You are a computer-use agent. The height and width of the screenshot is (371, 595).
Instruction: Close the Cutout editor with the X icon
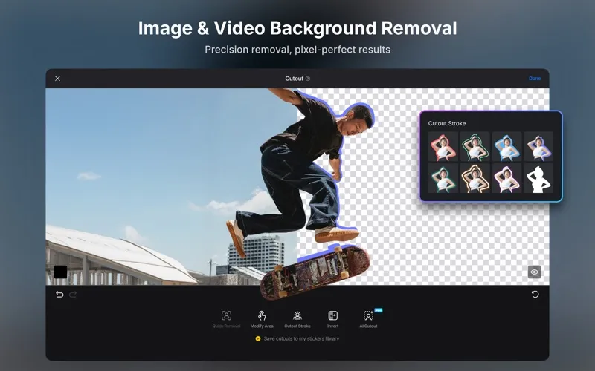(58, 79)
